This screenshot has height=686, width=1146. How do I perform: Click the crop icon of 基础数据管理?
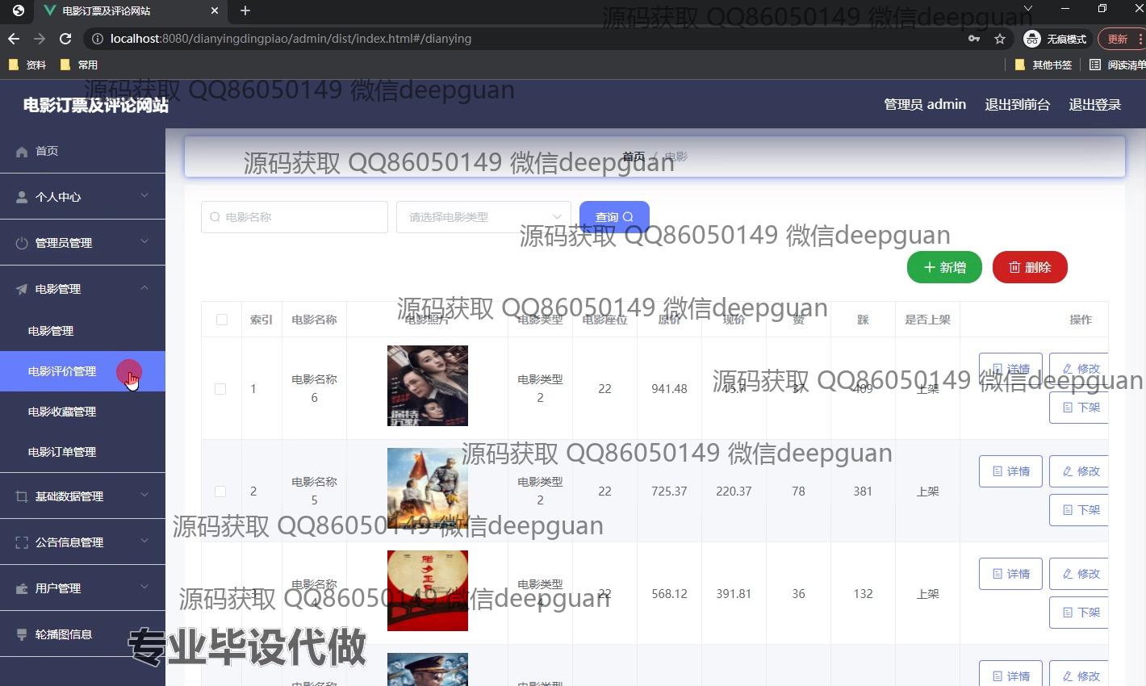pos(22,496)
